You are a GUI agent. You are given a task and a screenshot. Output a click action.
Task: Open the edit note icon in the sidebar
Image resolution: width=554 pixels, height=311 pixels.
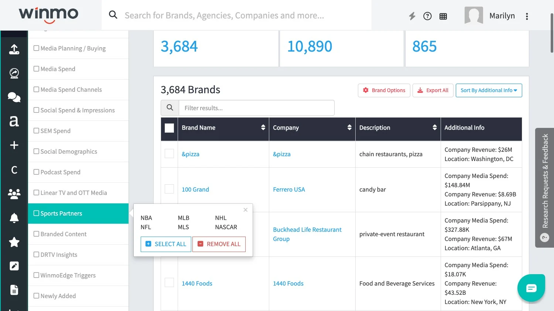tap(14, 266)
